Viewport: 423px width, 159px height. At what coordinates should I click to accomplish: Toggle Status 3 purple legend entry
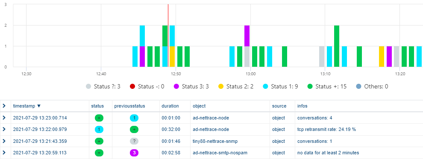point(191,86)
